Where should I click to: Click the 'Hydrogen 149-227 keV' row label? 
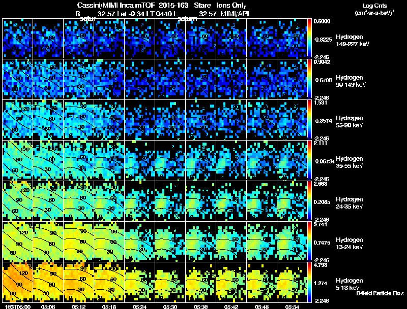coord(352,41)
